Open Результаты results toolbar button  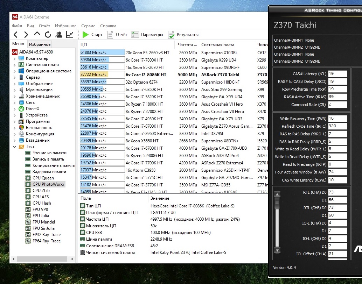[x=183, y=35]
